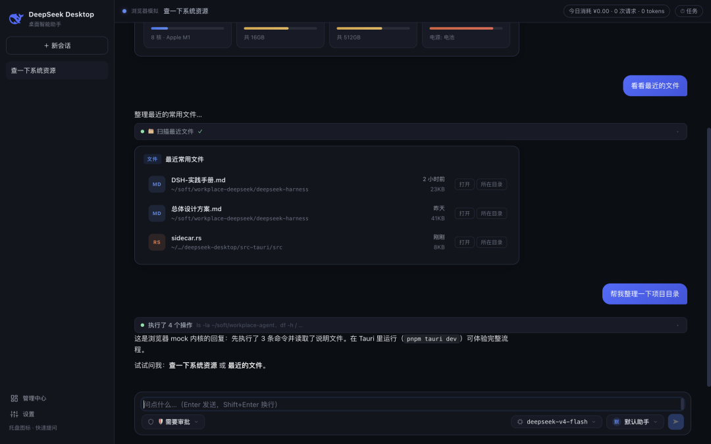The height and width of the screenshot is (444, 711).
Task: Open the 需要审批 approval mode dropdown
Action: tap(173, 422)
